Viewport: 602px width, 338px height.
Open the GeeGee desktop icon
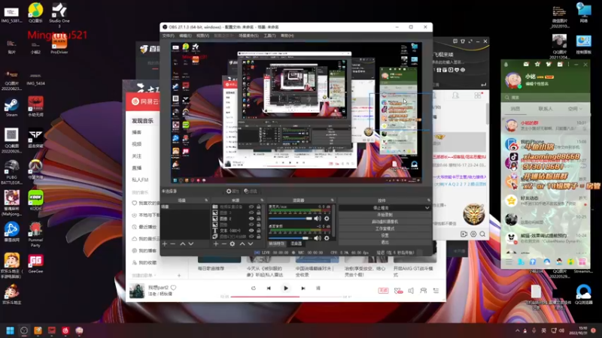click(35, 264)
